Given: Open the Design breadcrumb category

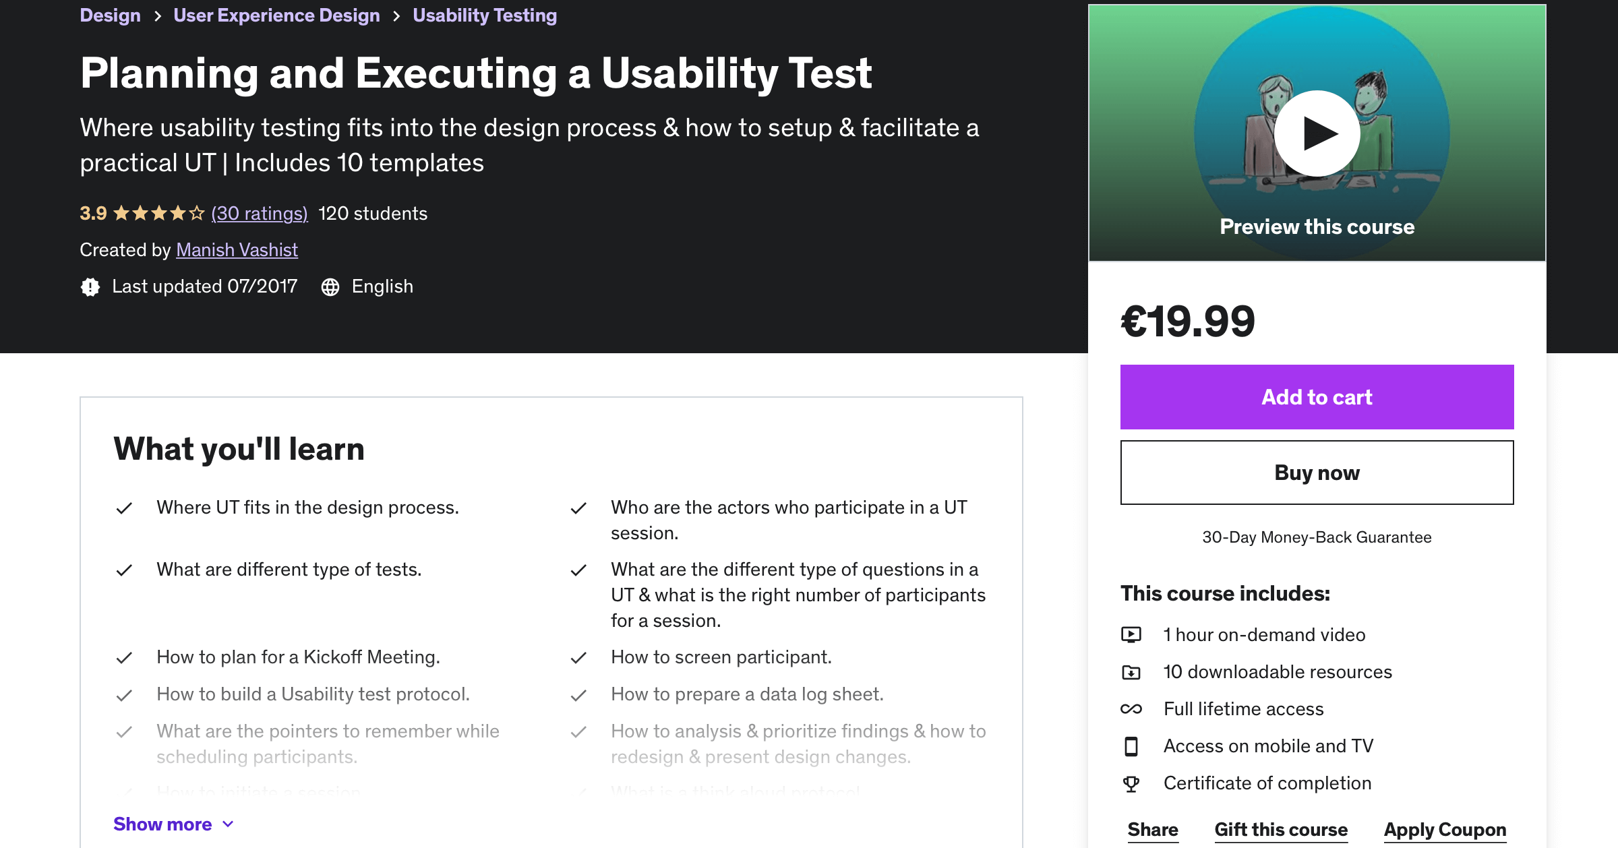Looking at the screenshot, I should (110, 16).
